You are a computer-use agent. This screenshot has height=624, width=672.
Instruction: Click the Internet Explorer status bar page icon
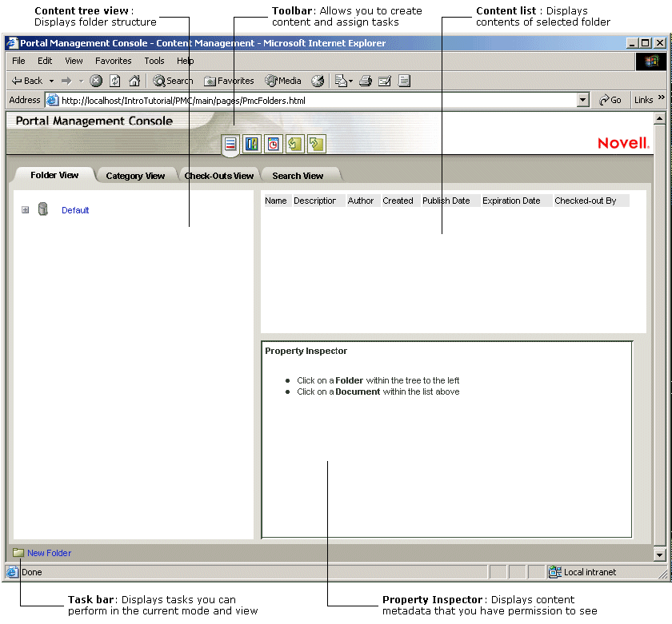[13, 571]
